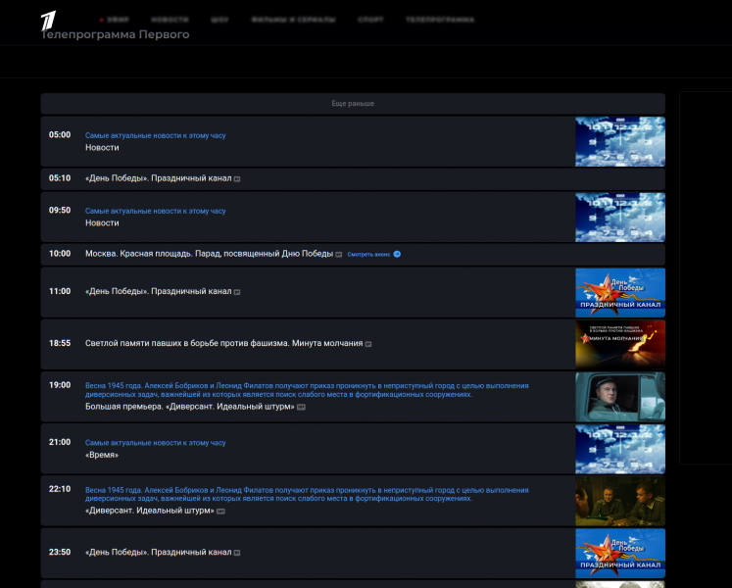Select the 11:00 '«День Победы». Праздничный канал' title

pos(159,291)
